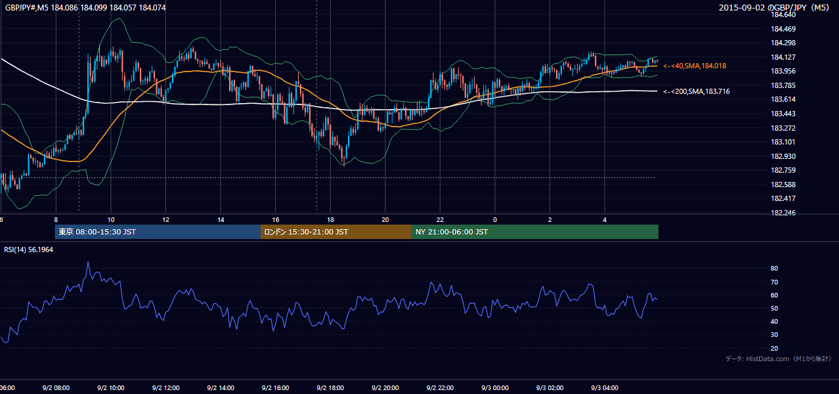Image resolution: width=839 pixels, height=394 pixels.
Task: Click the 9/2 08:00 time label
Action: [x=56, y=387]
